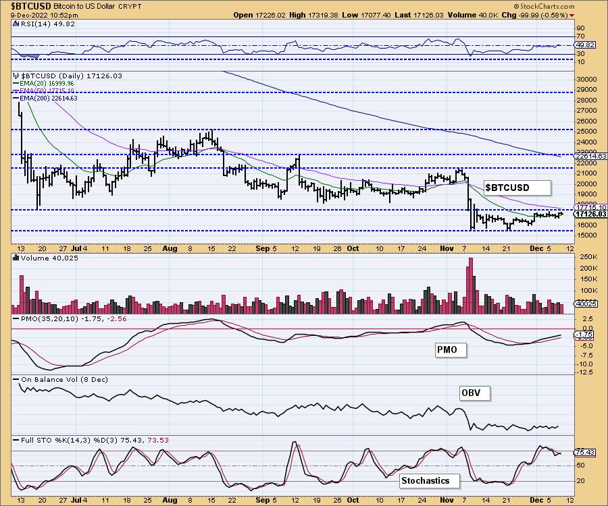The width and height of the screenshot is (608, 506).
Task: Click the $BTCUSD annotation box on chart
Action: click(517, 188)
